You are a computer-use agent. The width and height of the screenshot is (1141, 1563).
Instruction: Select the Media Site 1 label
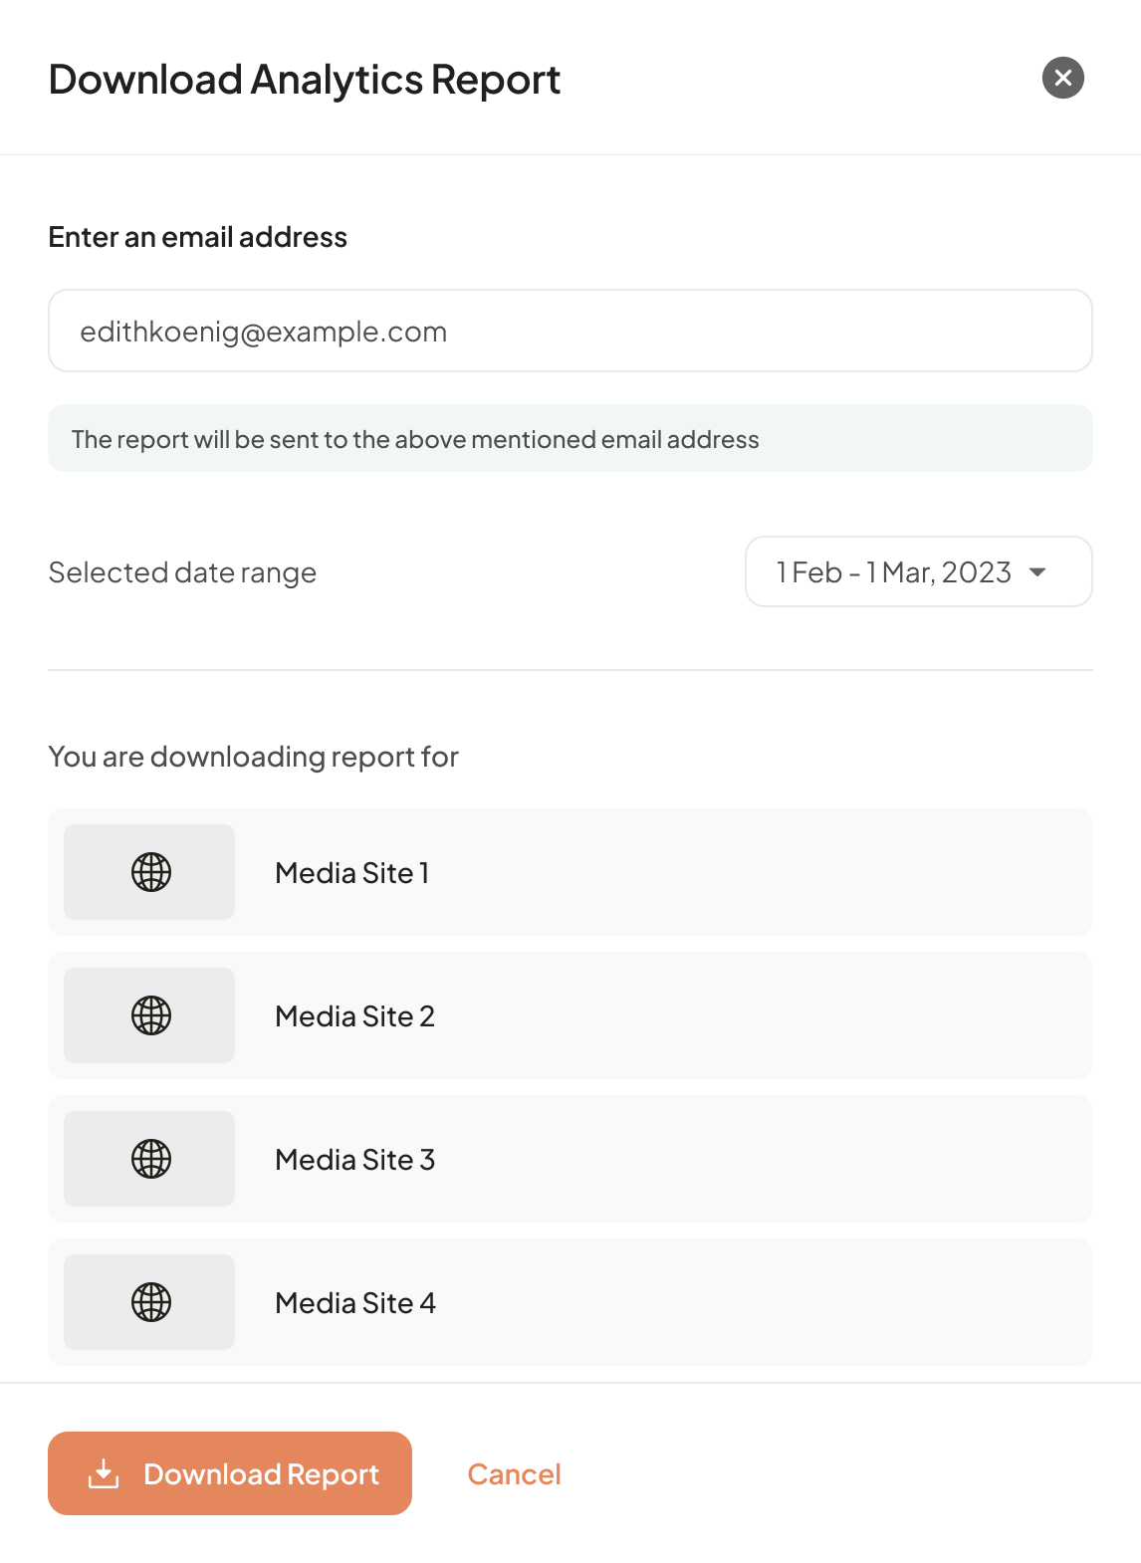click(x=352, y=873)
